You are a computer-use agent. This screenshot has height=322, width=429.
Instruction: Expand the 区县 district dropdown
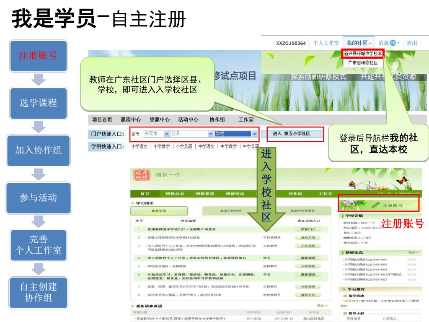click(211, 134)
